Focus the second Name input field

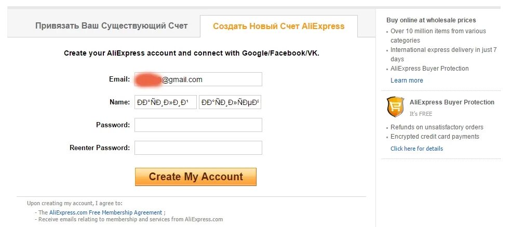point(230,102)
